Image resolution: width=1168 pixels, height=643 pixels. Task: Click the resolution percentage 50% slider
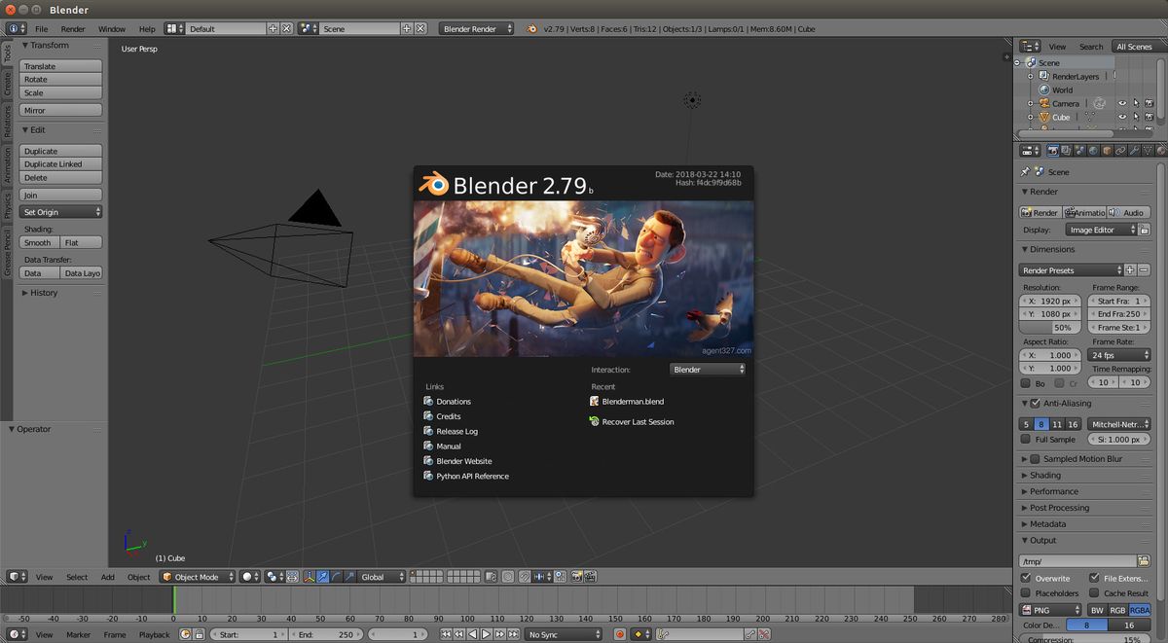pyautogui.click(x=1050, y=328)
